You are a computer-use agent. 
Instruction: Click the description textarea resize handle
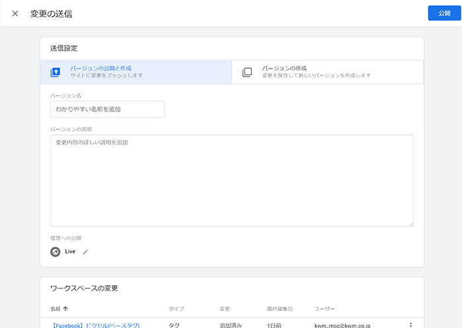point(411,224)
